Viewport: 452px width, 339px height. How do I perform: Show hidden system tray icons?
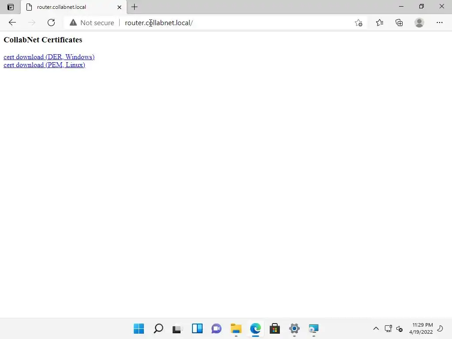[376, 328]
